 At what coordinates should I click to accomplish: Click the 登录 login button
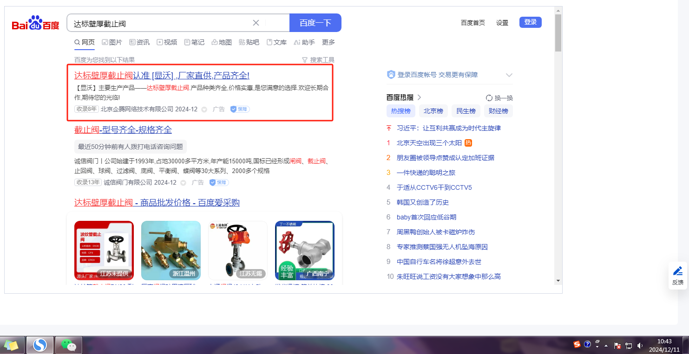tap(530, 22)
